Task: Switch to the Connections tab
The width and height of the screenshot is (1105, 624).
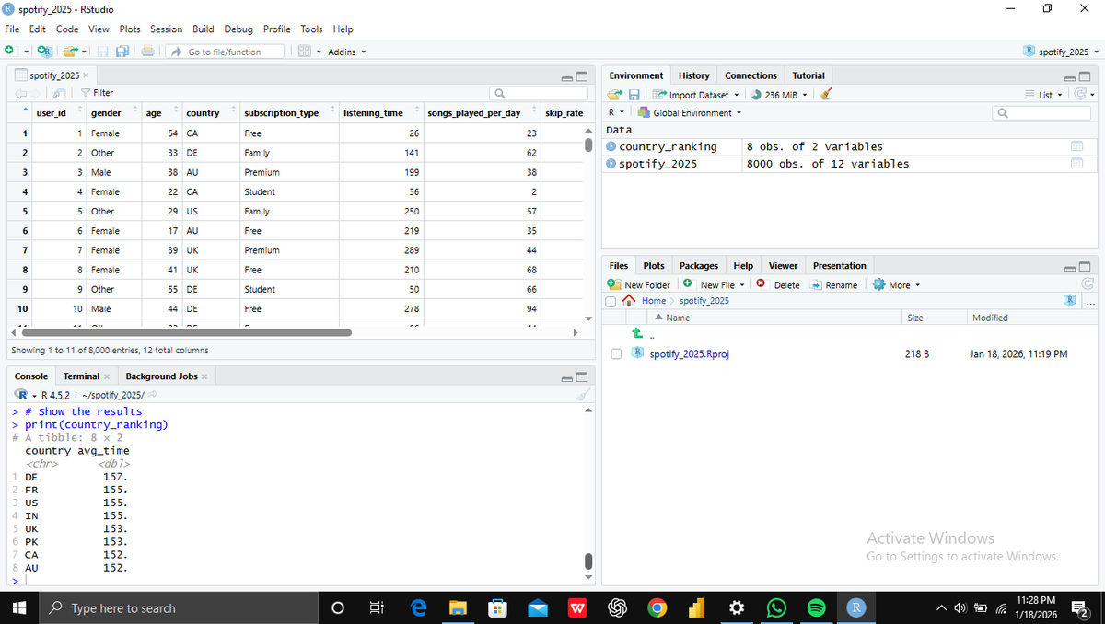Action: point(750,75)
